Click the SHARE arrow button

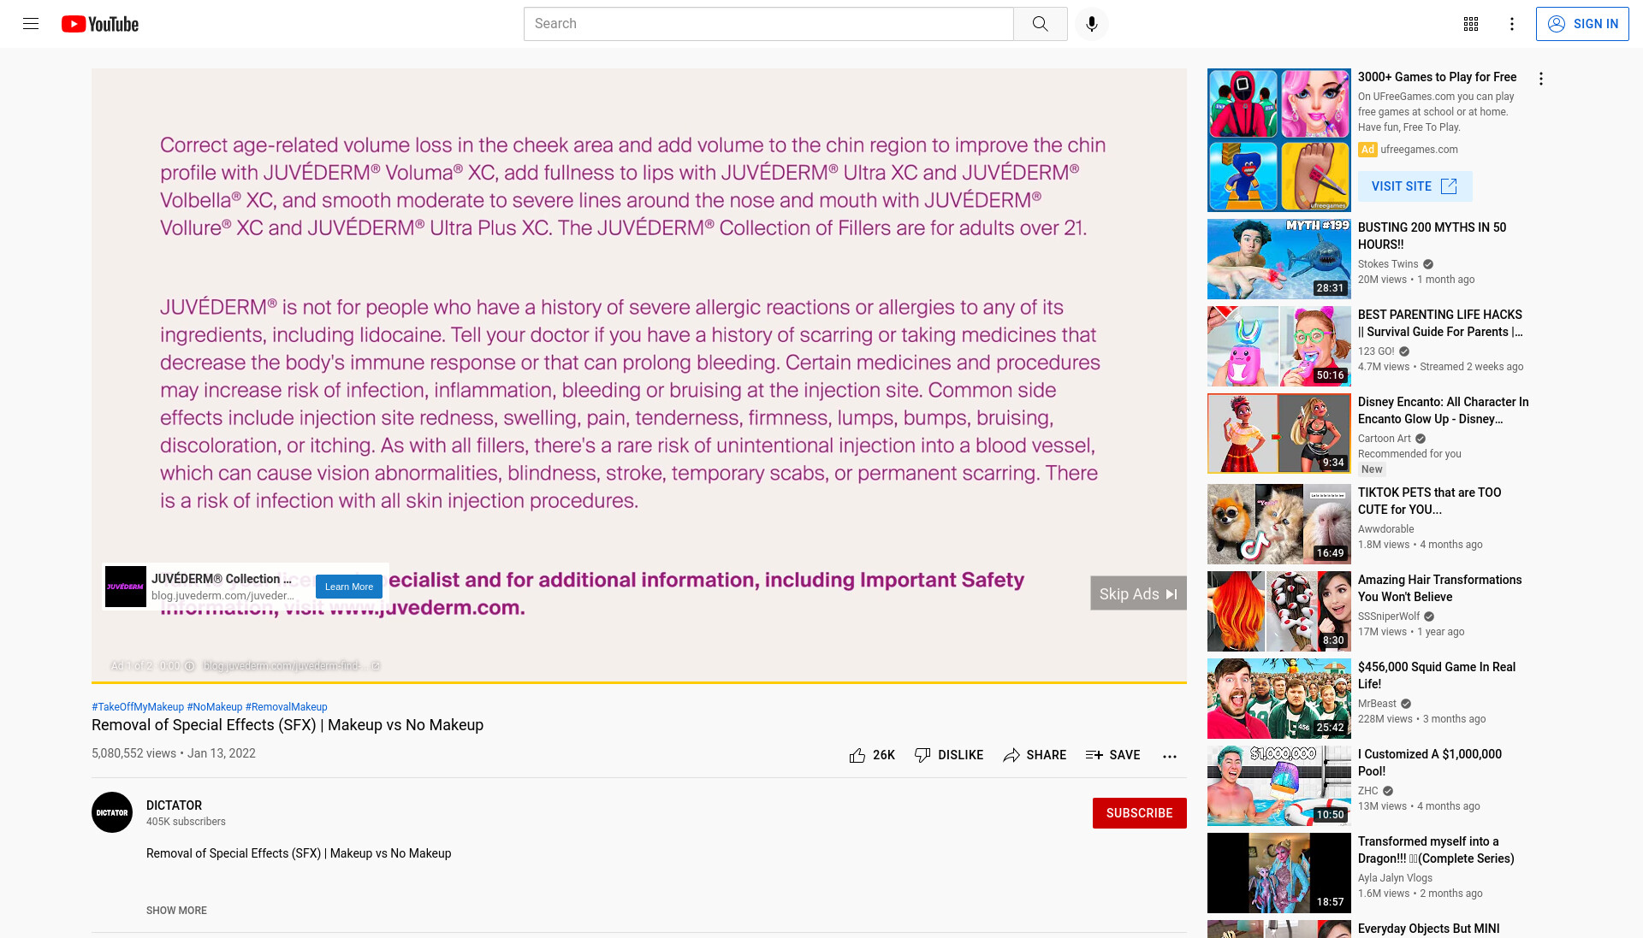click(1035, 755)
